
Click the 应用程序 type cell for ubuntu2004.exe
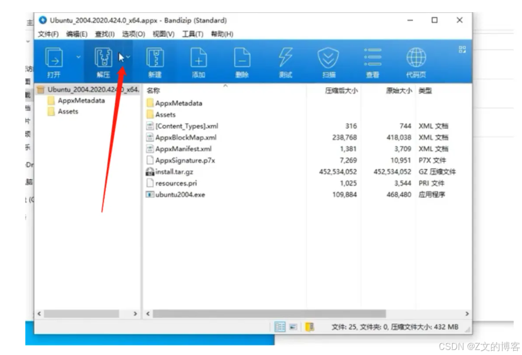pyautogui.click(x=432, y=194)
